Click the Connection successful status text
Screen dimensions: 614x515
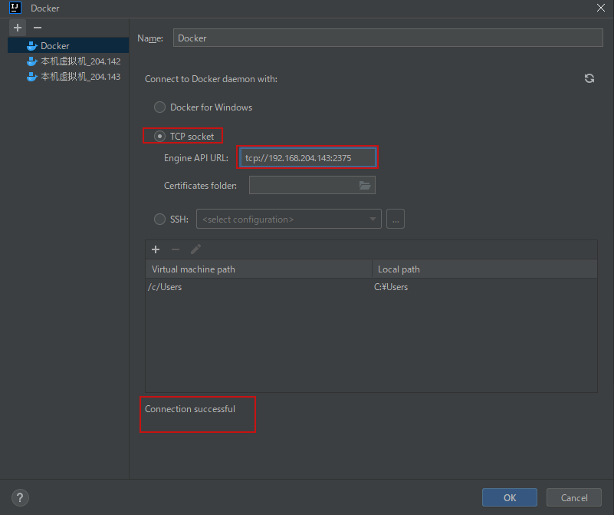point(190,409)
